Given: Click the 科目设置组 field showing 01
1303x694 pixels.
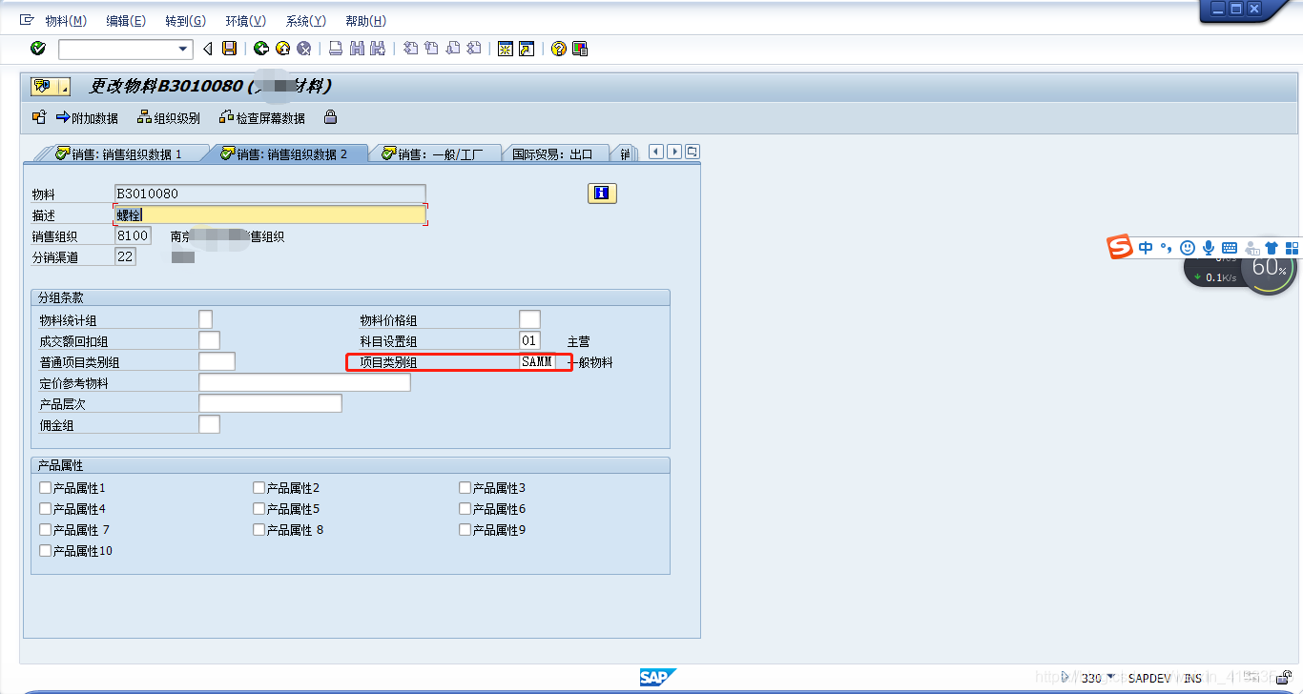Looking at the screenshot, I should 529,340.
